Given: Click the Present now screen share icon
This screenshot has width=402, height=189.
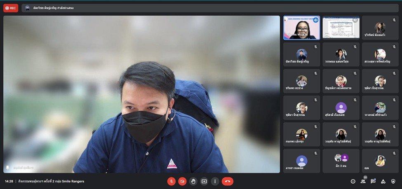Looking at the screenshot, I should pyautogui.click(x=204, y=181).
